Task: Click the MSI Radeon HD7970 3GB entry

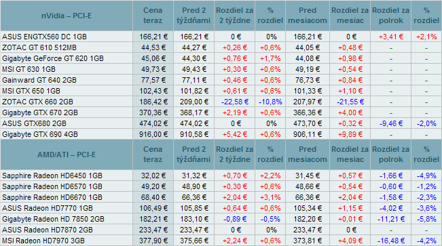Action: pos(43,241)
